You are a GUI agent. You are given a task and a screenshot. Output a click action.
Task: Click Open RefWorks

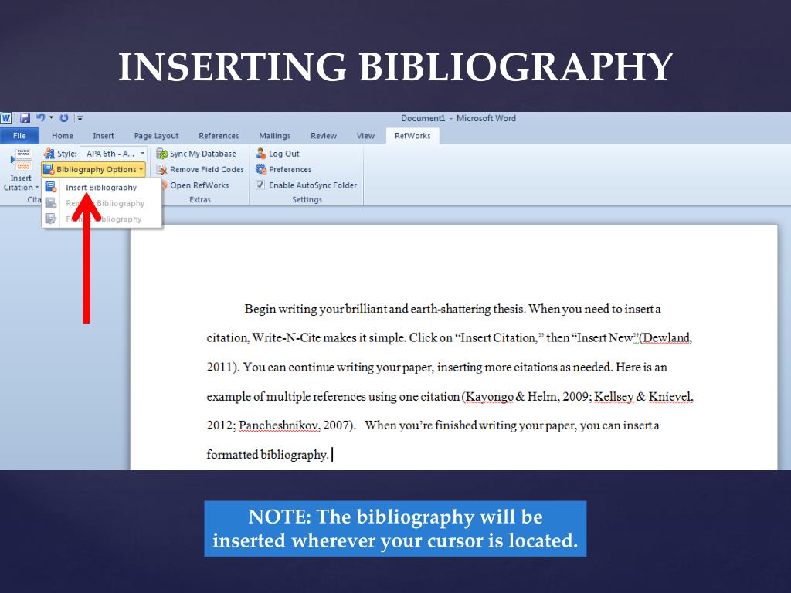pyautogui.click(x=199, y=185)
